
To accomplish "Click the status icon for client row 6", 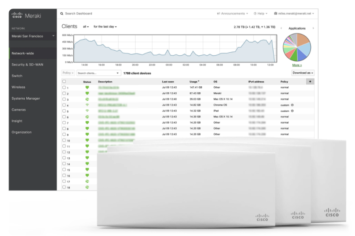I will (x=87, y=117).
